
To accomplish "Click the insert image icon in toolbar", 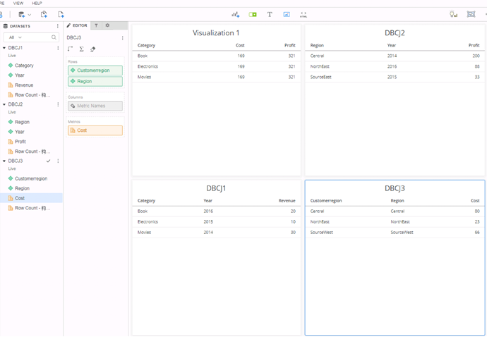I will 287,14.
